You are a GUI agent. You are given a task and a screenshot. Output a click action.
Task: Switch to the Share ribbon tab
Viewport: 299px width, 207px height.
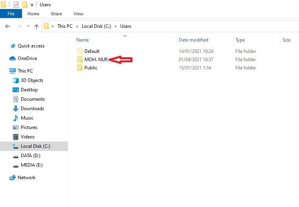[x=56, y=14]
